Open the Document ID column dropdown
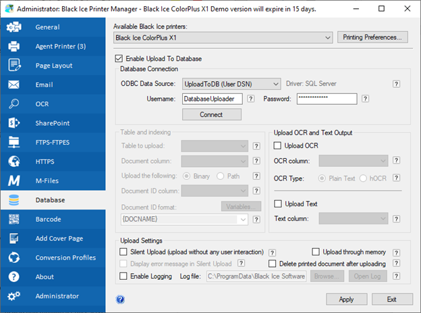Screen dimensions: 421x313 (x=215, y=191)
